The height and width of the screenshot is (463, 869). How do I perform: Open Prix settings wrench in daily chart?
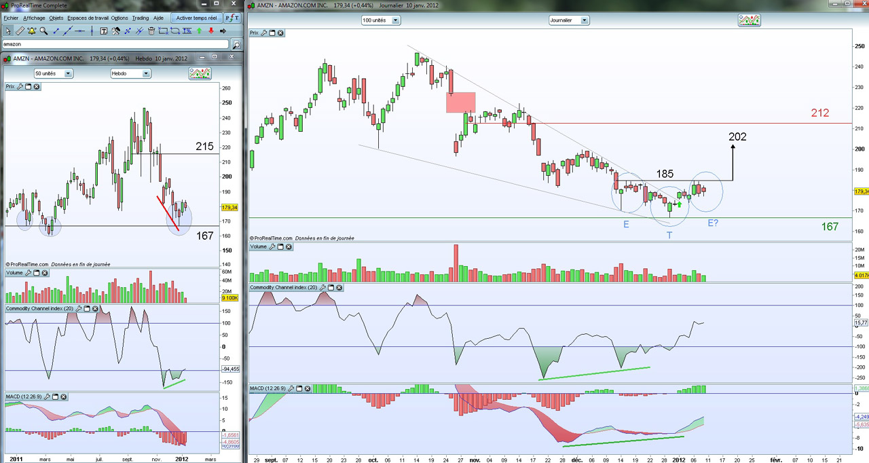coord(264,33)
